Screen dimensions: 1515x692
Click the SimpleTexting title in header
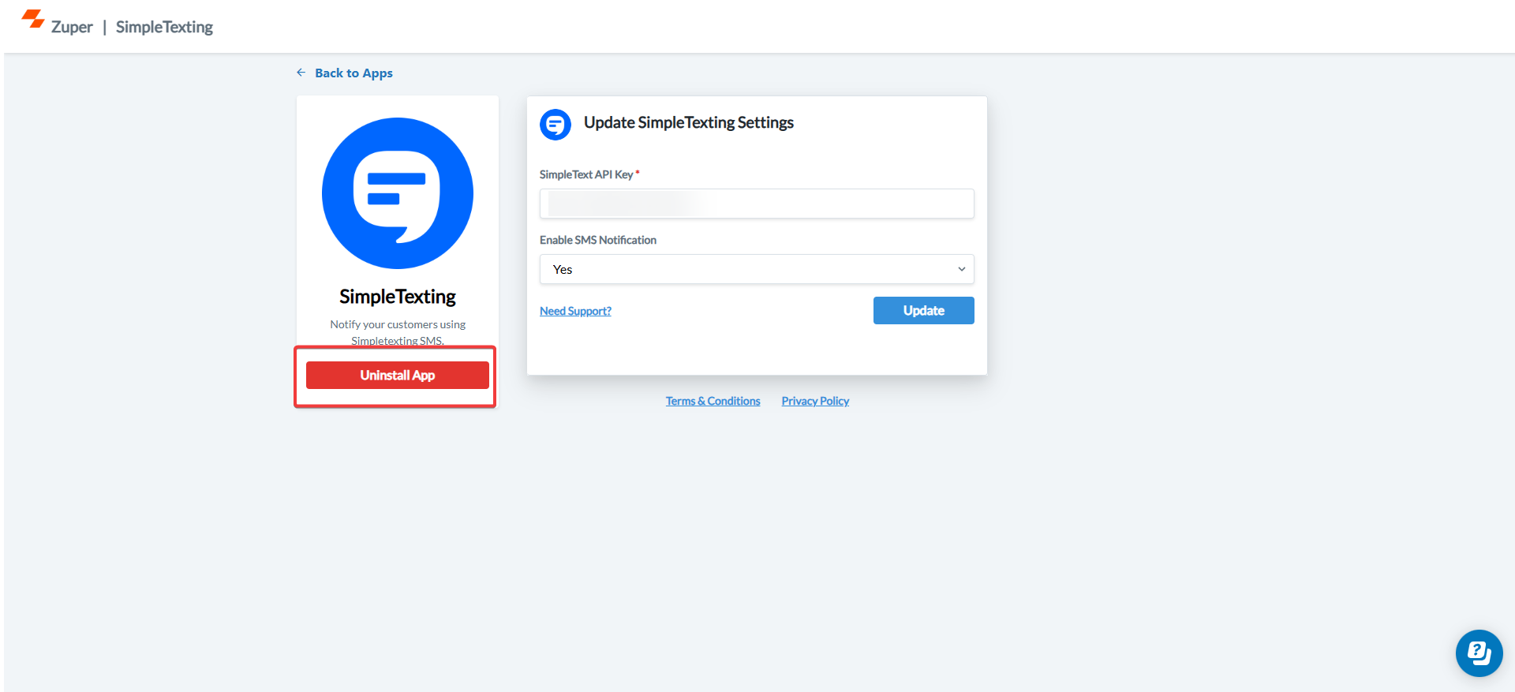pos(164,27)
